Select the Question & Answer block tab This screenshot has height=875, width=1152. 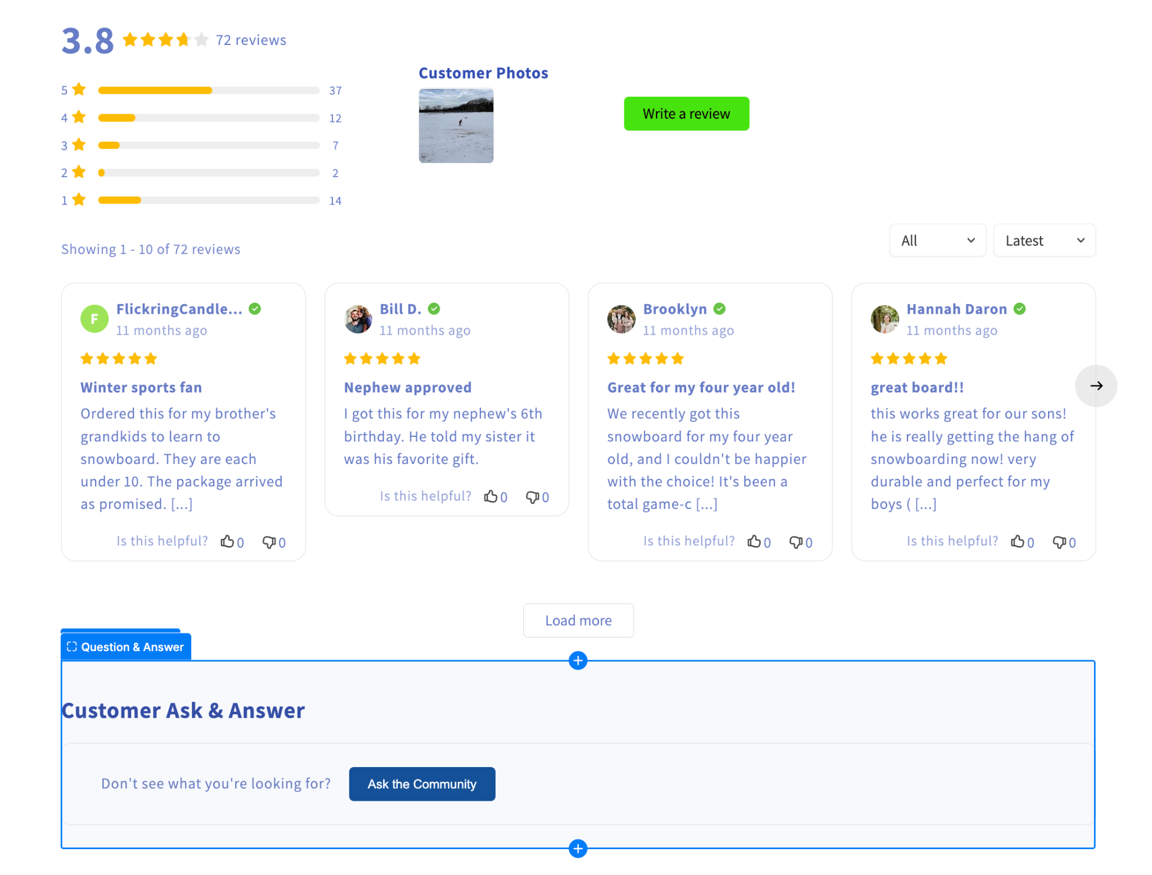[x=126, y=647]
